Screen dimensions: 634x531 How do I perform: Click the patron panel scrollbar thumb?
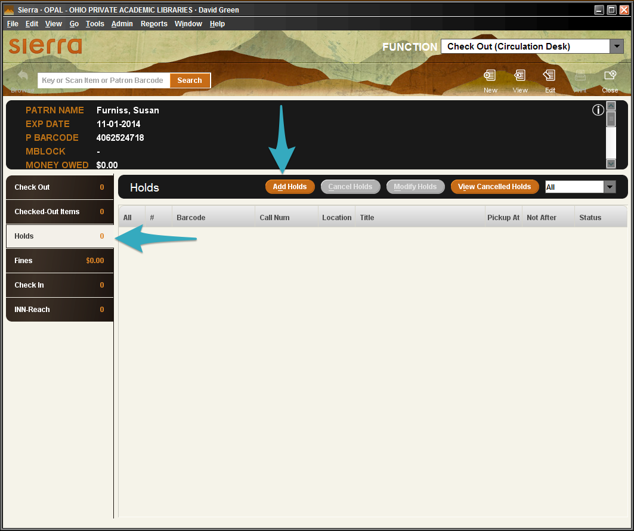click(x=611, y=119)
